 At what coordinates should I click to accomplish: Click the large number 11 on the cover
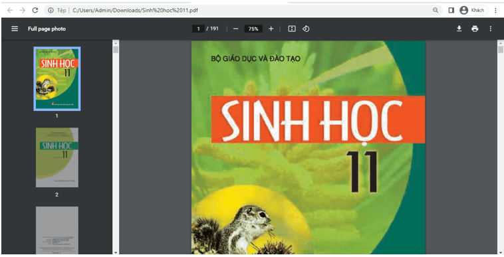click(362, 172)
